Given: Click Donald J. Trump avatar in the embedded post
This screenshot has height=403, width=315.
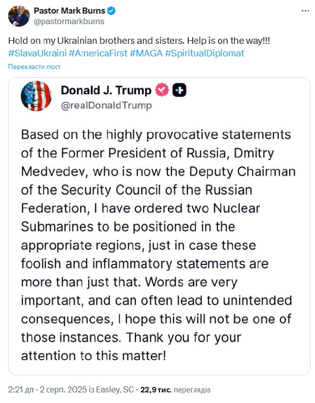Looking at the screenshot, I should pyautogui.click(x=36, y=95).
